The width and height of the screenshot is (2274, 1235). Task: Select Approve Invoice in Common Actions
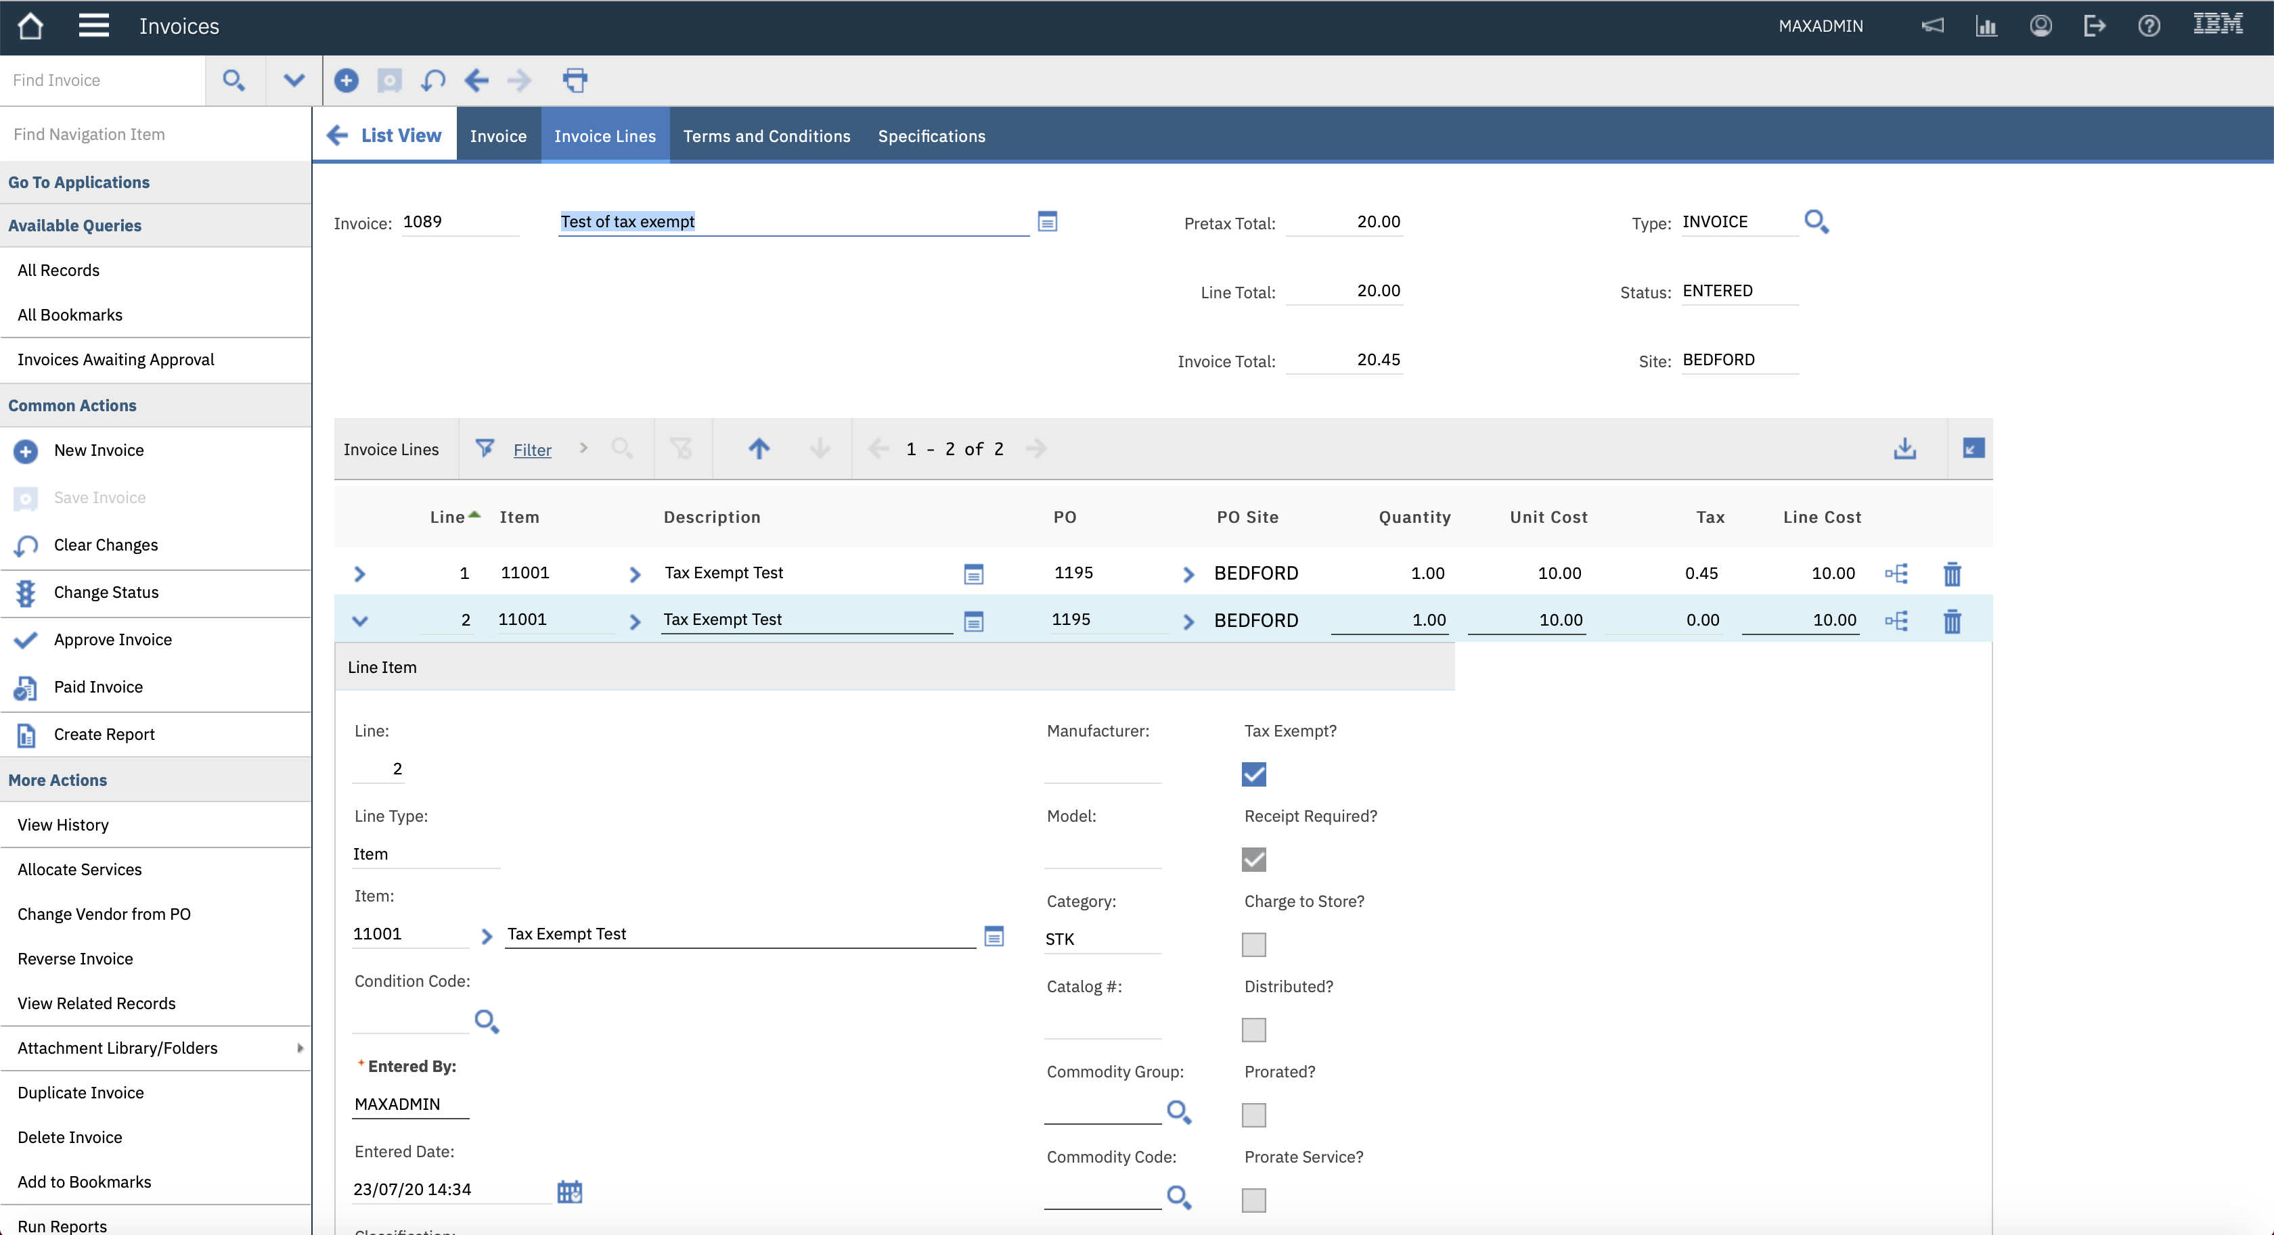click(x=112, y=640)
